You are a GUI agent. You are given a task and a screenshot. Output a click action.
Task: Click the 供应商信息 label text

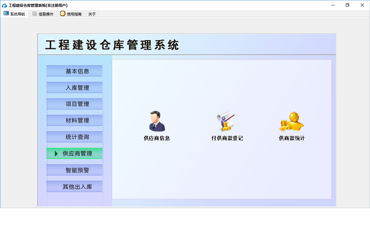point(157,138)
